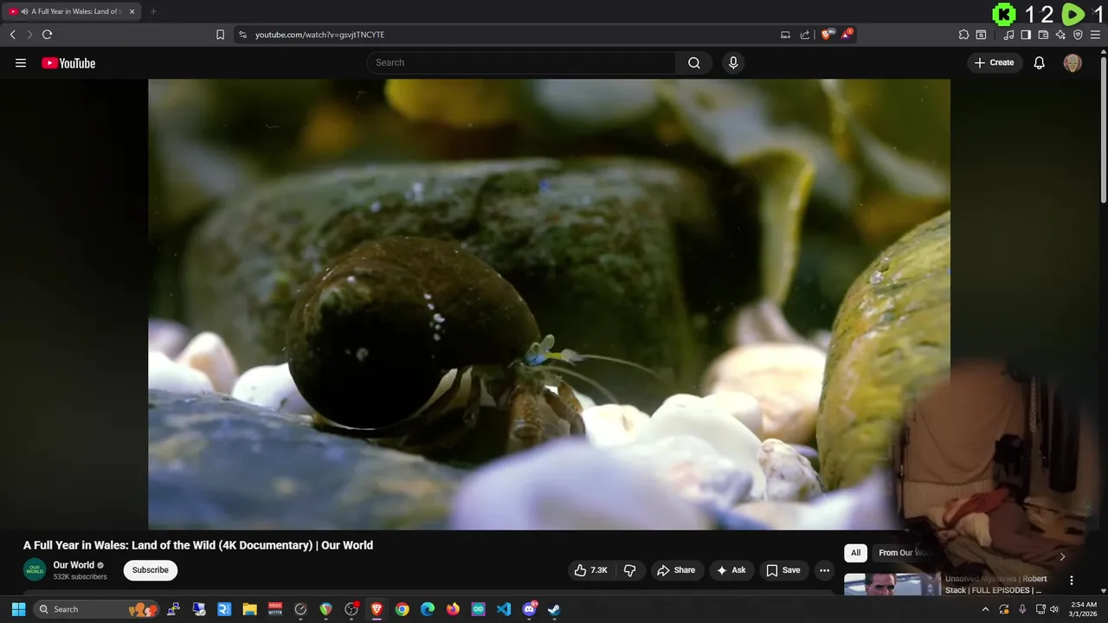Image resolution: width=1108 pixels, height=623 pixels.
Task: Open Firefox from the taskbar
Action: [x=453, y=609]
